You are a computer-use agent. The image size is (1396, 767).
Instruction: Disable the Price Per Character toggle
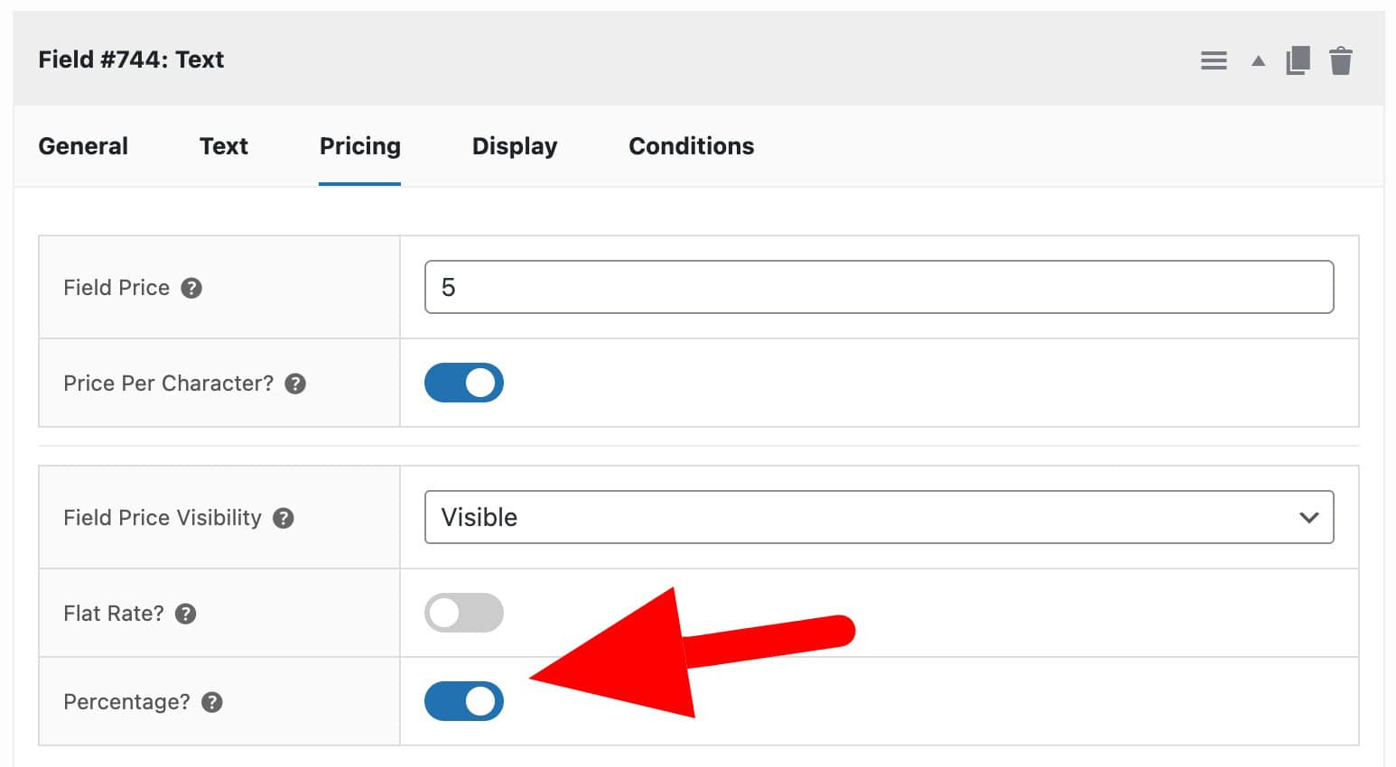(463, 383)
